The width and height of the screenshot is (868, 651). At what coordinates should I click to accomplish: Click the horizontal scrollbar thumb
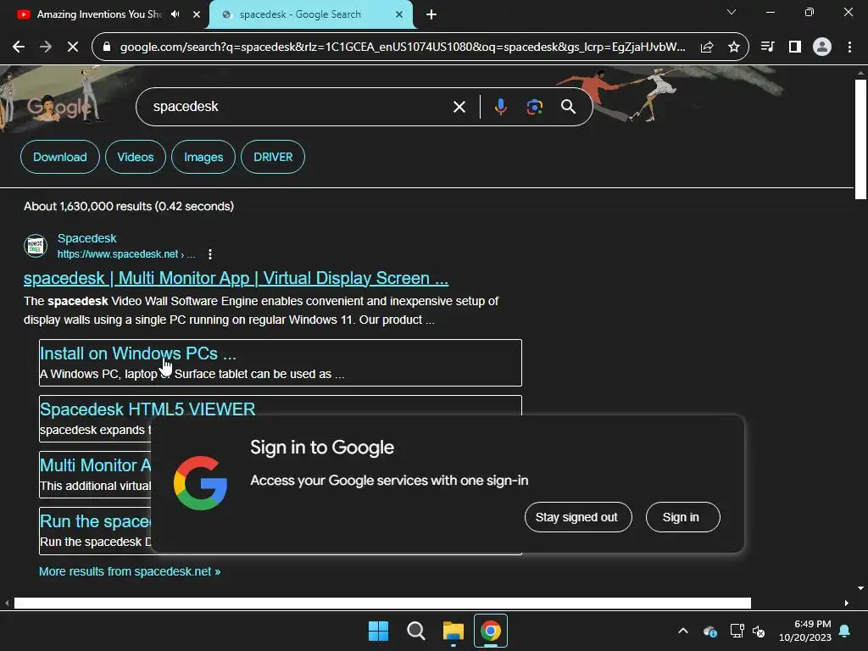pos(382,603)
